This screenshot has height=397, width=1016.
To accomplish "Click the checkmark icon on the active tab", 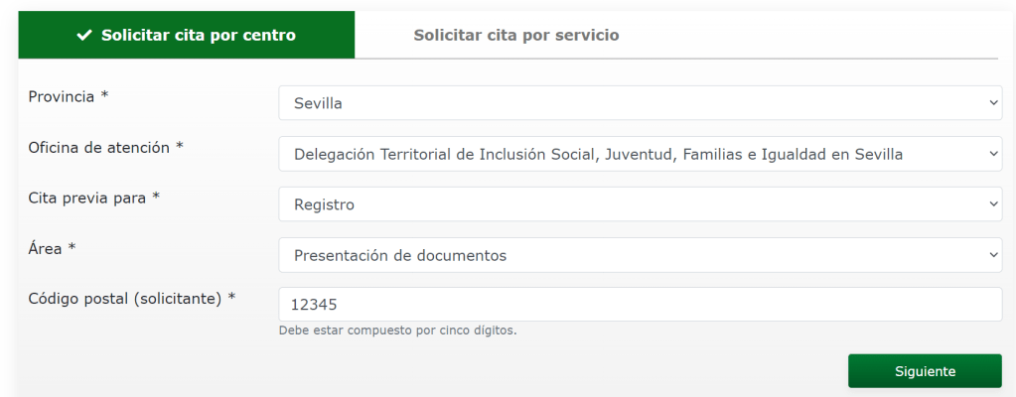I will pyautogui.click(x=84, y=36).
